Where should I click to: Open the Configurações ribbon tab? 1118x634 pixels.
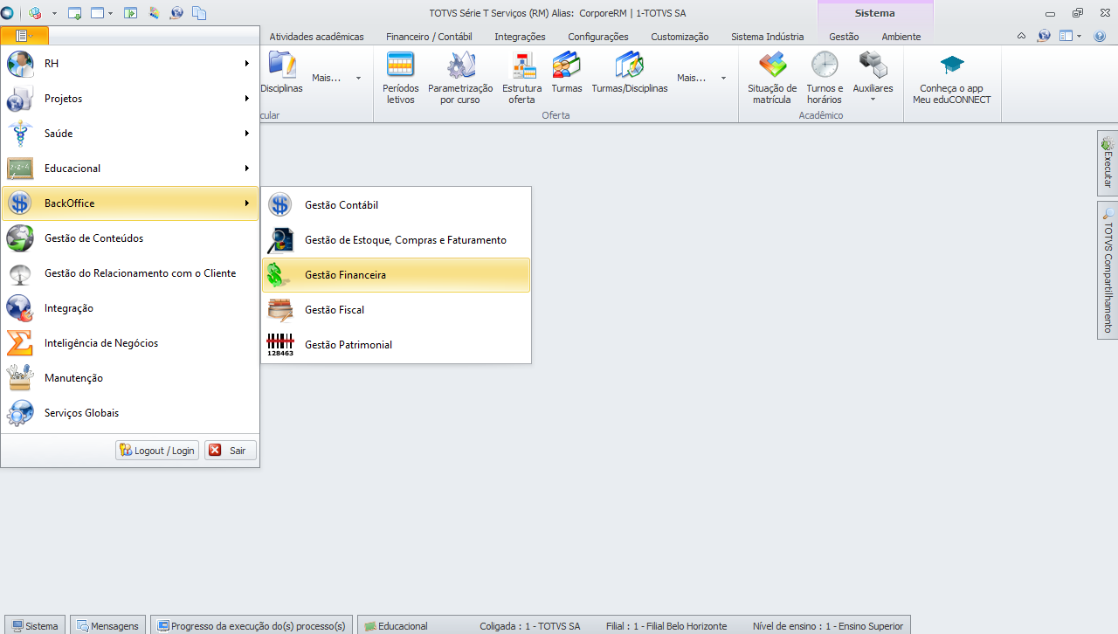pos(598,37)
